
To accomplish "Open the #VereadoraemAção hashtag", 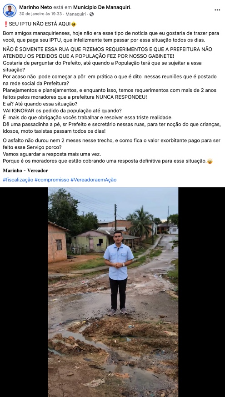I will (x=93, y=180).
